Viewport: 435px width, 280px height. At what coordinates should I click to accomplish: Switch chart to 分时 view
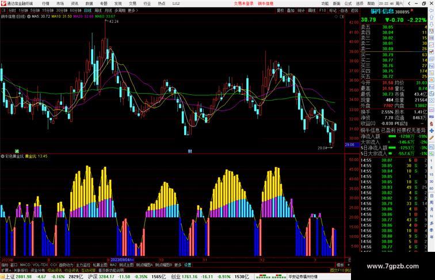[x=12, y=10]
